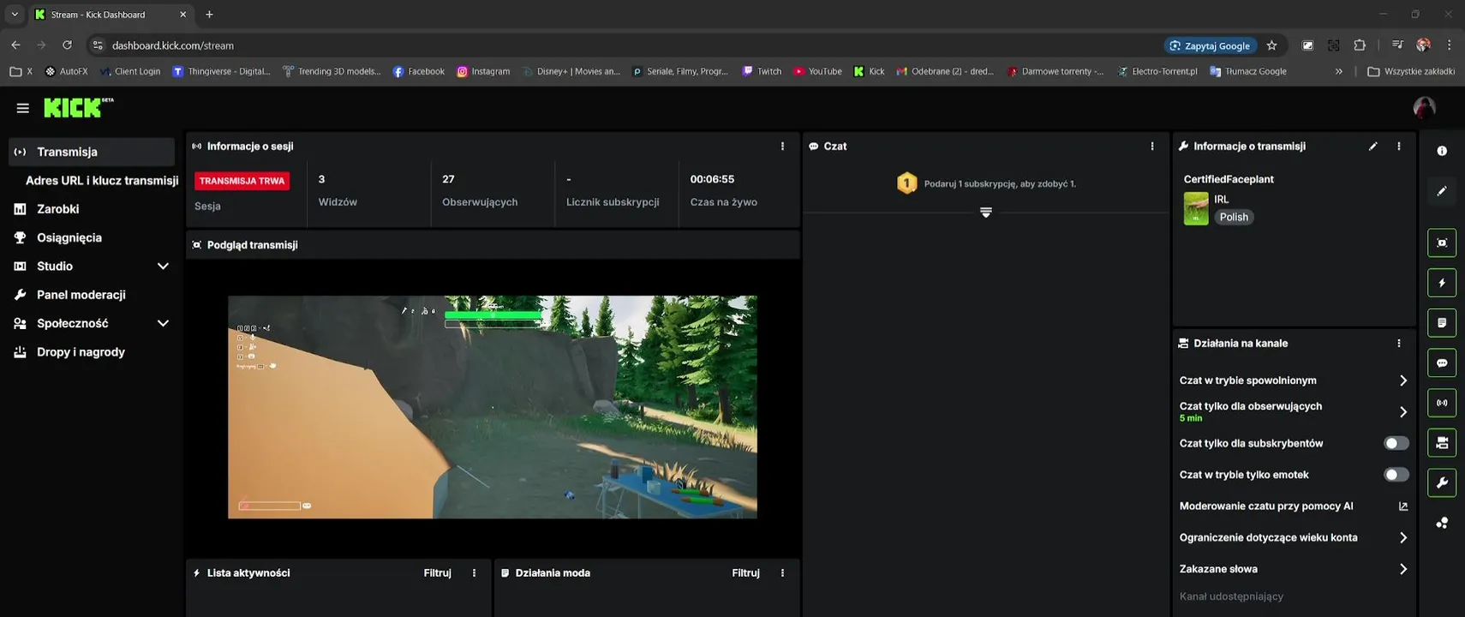
Task: Toggle the channel actions icon in right sidebar
Action: point(1442,443)
